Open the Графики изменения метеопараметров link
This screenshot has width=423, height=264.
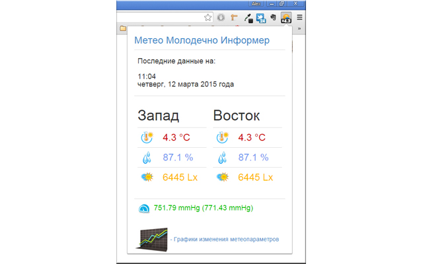[225, 239]
